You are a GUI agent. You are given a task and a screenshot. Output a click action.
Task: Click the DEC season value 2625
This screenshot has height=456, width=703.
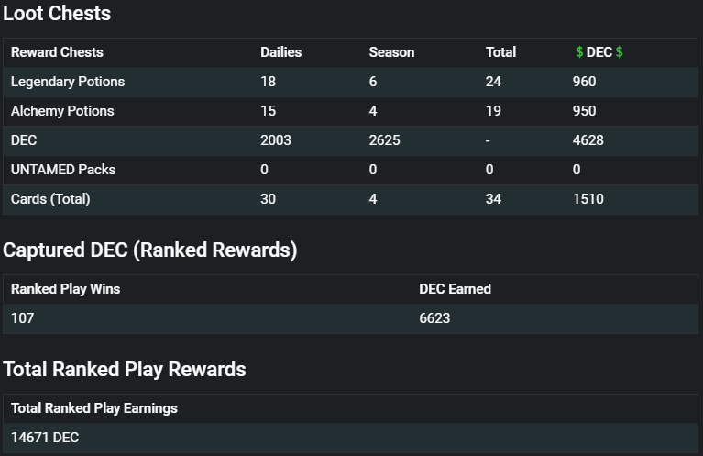[x=384, y=140]
